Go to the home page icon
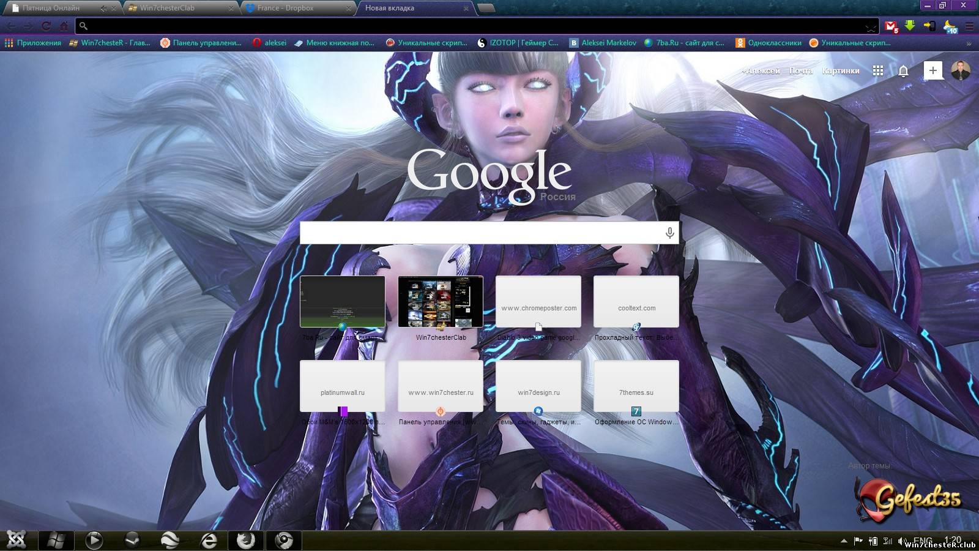979x551 pixels. [64, 26]
